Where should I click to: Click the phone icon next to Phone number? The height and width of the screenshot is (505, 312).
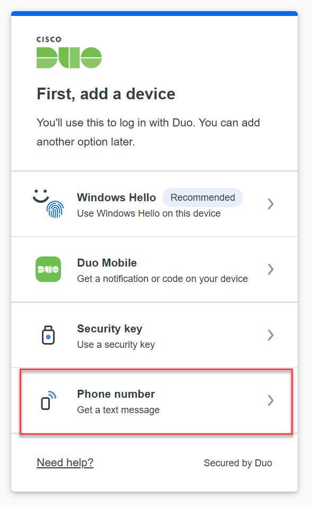click(x=47, y=401)
